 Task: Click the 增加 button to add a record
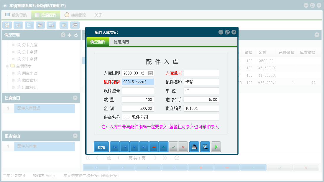101,147
